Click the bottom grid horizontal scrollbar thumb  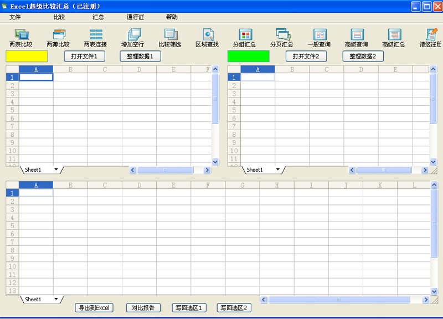(x=339, y=300)
